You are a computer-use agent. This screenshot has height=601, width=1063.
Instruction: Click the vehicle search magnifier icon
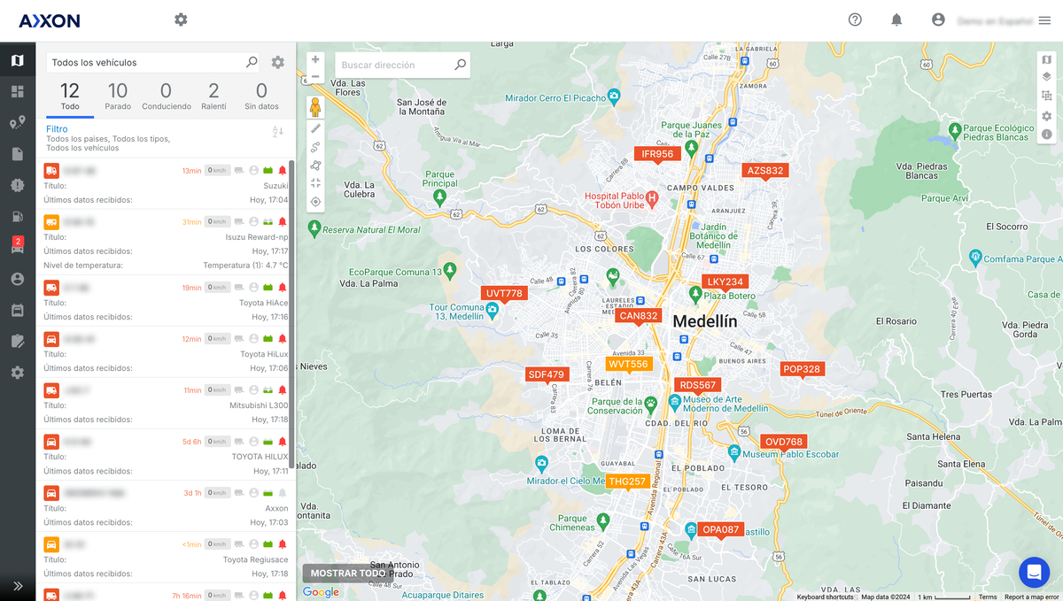point(252,62)
